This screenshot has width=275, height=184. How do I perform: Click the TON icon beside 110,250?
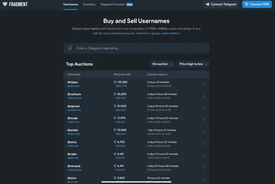point(115,82)
